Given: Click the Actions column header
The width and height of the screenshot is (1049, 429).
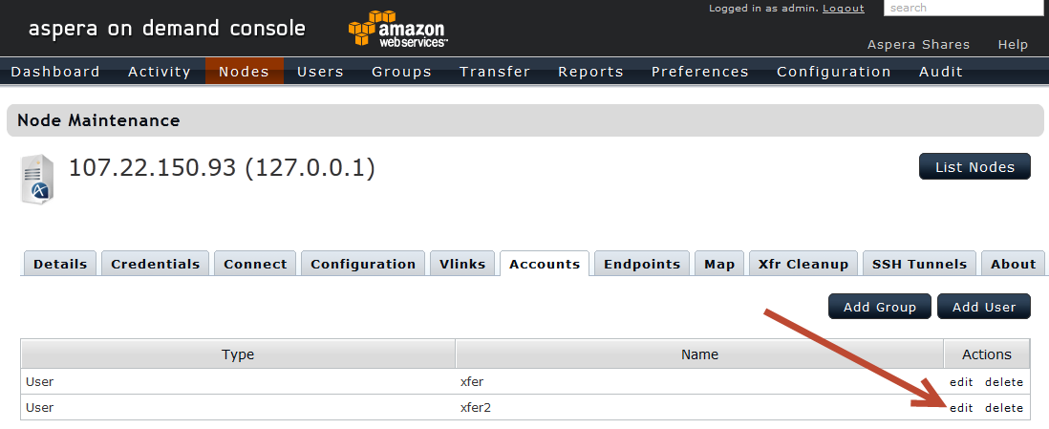Looking at the screenshot, I should pos(987,354).
